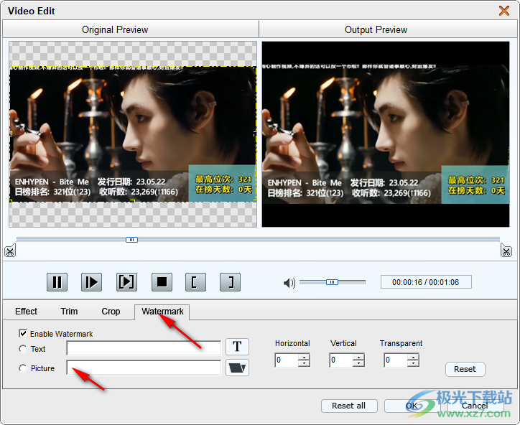Click the volume slider handle
This screenshot has height=425, width=520.
coord(332,282)
